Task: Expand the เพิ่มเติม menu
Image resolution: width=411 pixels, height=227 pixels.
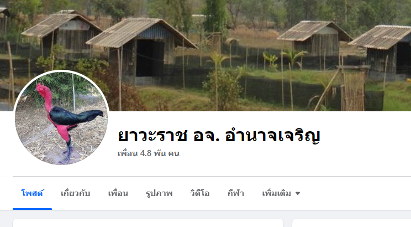Action: point(281,193)
